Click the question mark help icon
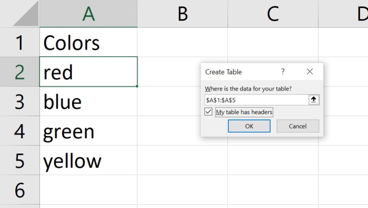Image resolution: width=368 pixels, height=208 pixels. pyautogui.click(x=283, y=72)
